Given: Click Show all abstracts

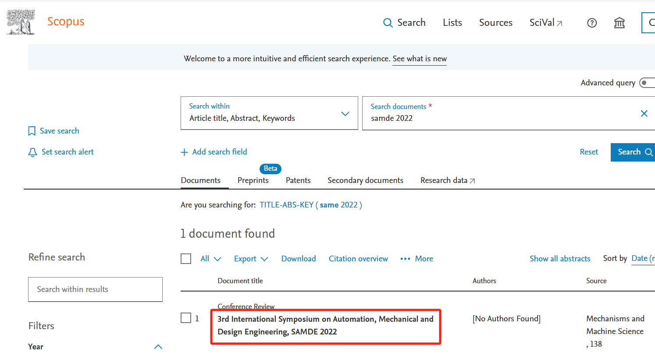Looking at the screenshot, I should coord(560,259).
